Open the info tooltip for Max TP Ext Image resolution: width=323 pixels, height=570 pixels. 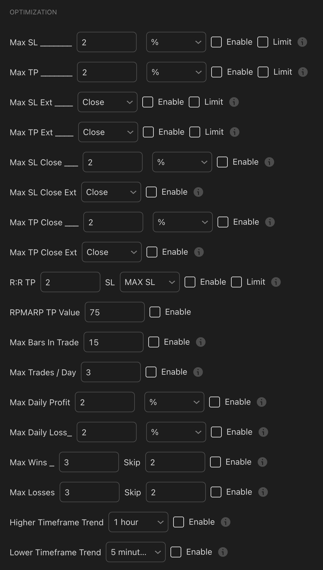click(x=234, y=132)
